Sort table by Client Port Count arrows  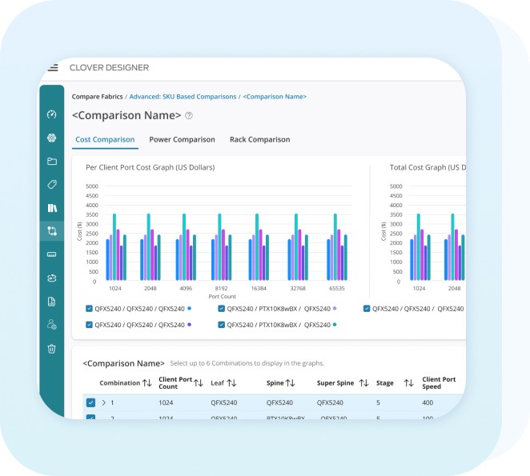pyautogui.click(x=199, y=382)
